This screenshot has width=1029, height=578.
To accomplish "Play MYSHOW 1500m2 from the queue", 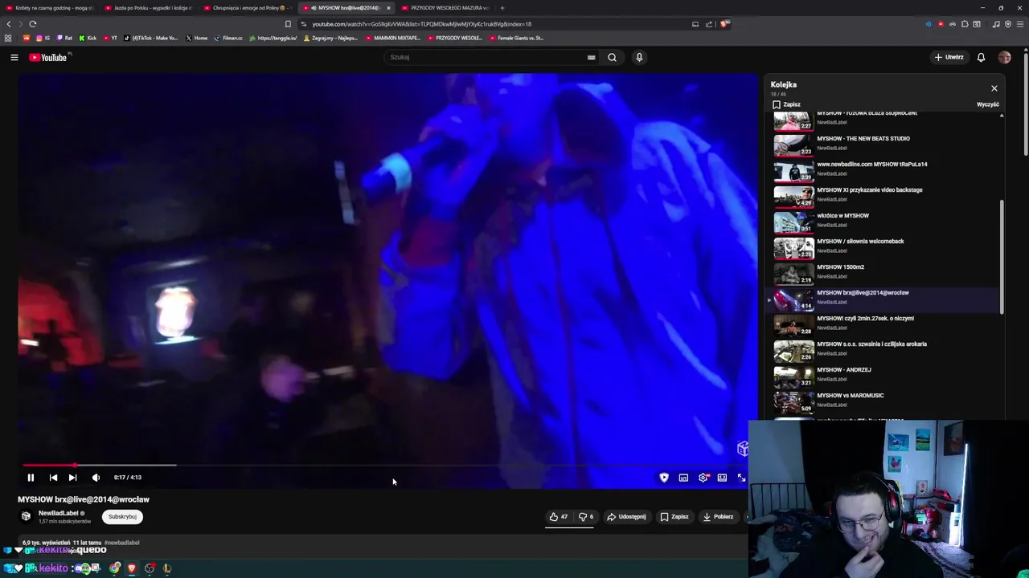I will (884, 273).
